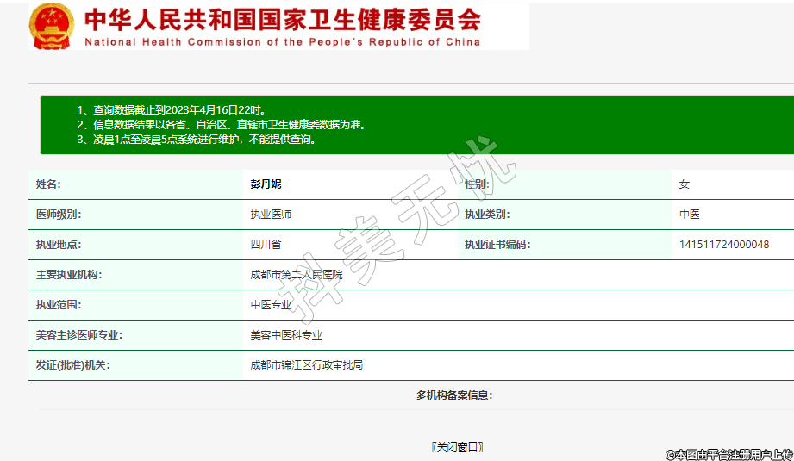The height and width of the screenshot is (461, 794).
Task: Click the 发证(批准)机关 value 成都市锦江区行政审批局
Action: (306, 365)
